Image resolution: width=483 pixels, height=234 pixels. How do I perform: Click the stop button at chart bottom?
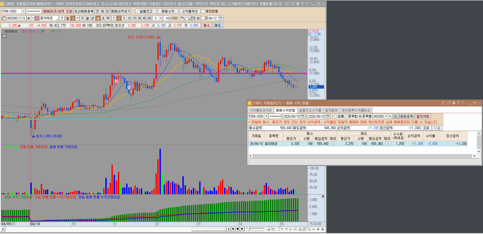point(238,229)
